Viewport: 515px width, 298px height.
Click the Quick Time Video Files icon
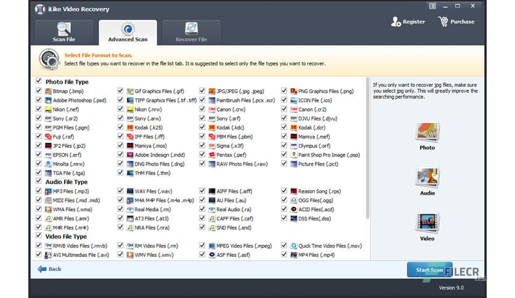pyautogui.click(x=294, y=246)
